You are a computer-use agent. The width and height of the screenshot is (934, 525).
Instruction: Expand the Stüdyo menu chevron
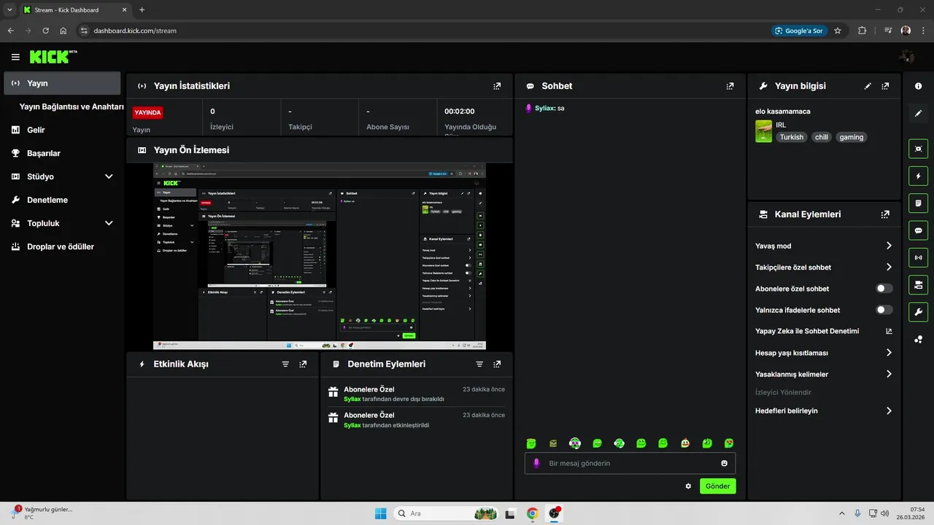tap(109, 176)
